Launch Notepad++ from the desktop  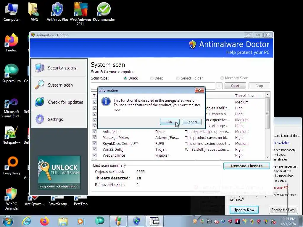click(x=12, y=135)
